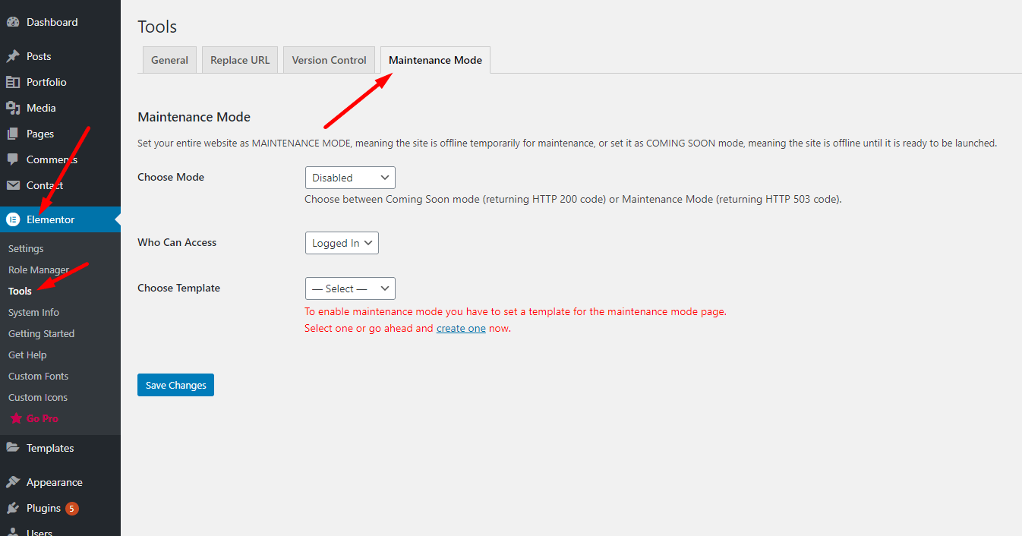
Task: Click the Media icon in sidebar
Action: (13, 109)
